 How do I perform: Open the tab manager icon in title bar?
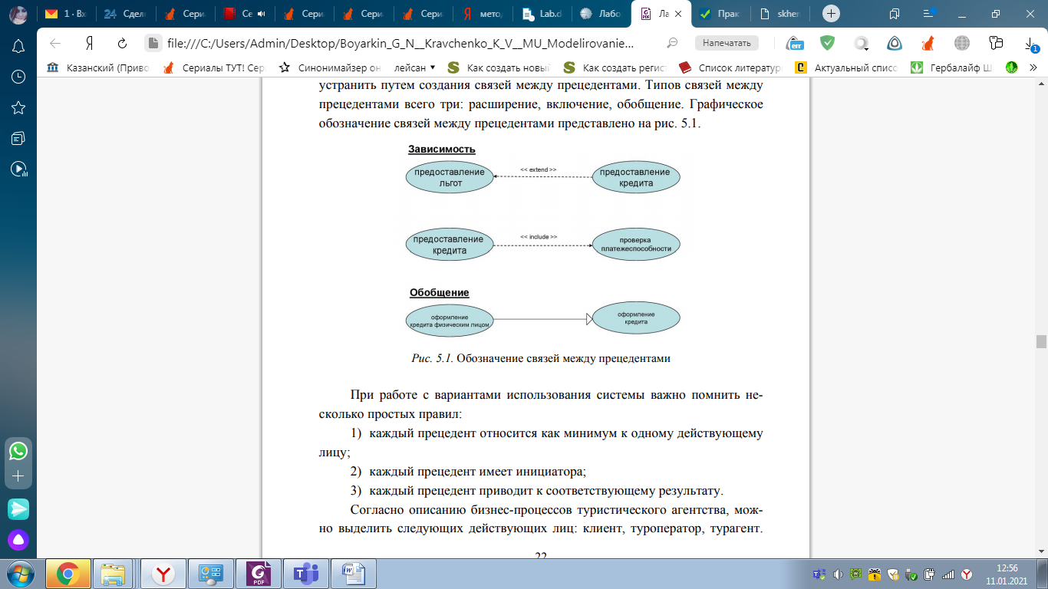point(895,13)
